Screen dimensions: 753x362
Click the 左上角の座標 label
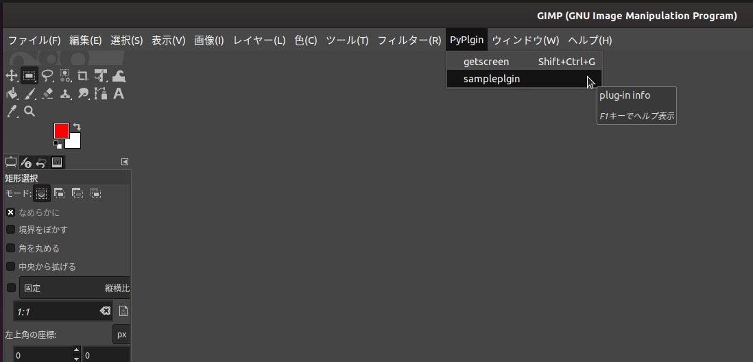click(x=31, y=335)
